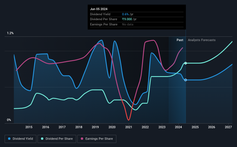The width and height of the screenshot is (237, 147).
Task: Click the red negative earnings trough in 2021
Action: pos(128,120)
